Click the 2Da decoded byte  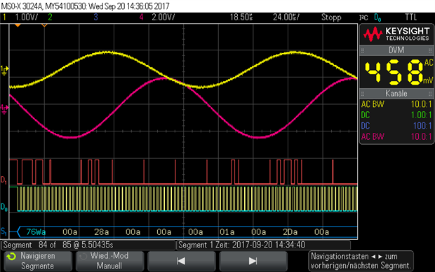(290, 231)
